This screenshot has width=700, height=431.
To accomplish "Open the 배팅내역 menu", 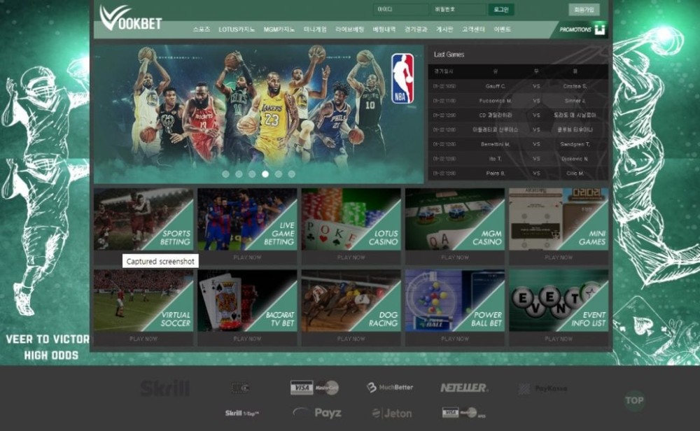I will pos(384,29).
